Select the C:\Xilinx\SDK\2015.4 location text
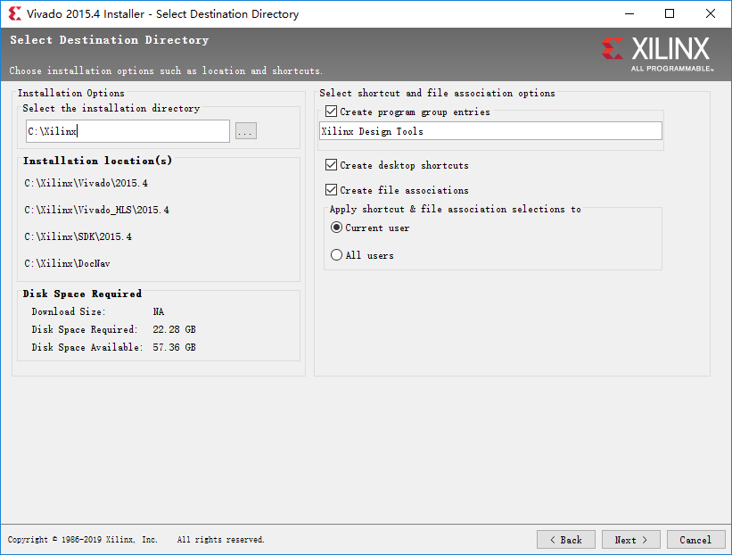Image resolution: width=732 pixels, height=555 pixels. (x=78, y=236)
